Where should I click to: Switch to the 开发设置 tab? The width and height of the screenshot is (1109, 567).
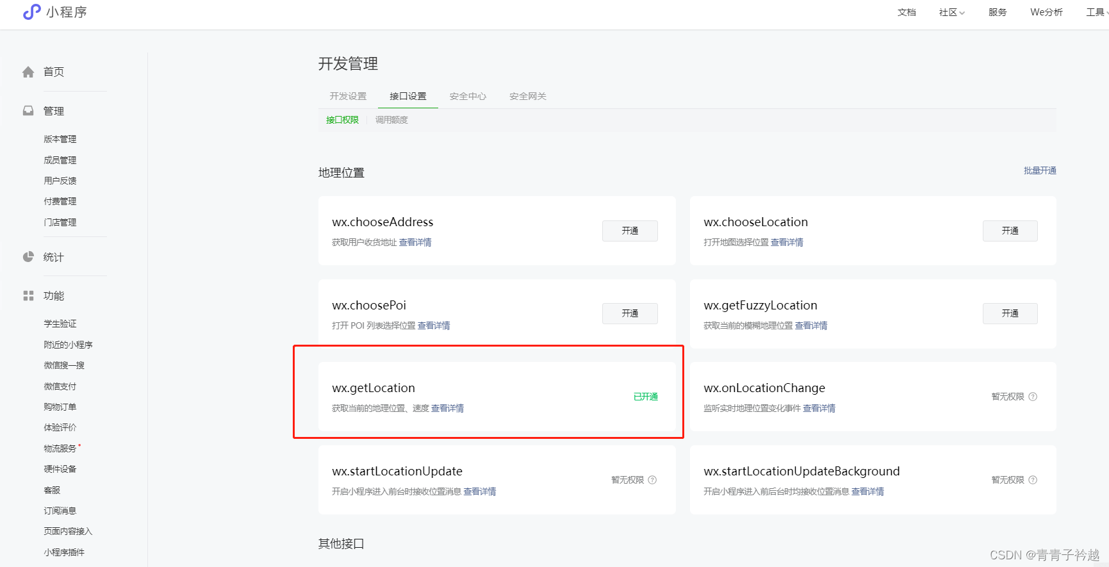[x=348, y=96]
